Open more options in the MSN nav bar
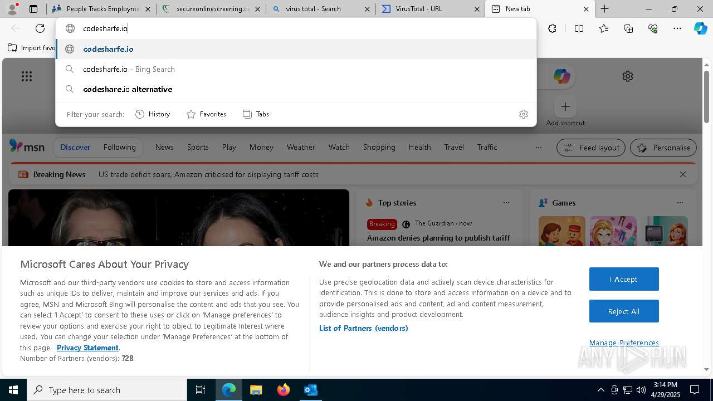 (538, 148)
